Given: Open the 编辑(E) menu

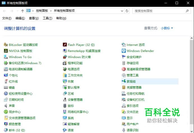Looking at the screenshot, I should [20, 18].
